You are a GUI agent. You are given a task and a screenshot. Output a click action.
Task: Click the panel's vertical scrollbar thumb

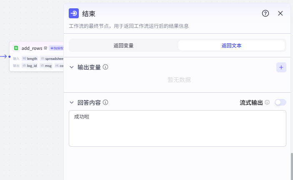pyautogui.click(x=291, y=166)
